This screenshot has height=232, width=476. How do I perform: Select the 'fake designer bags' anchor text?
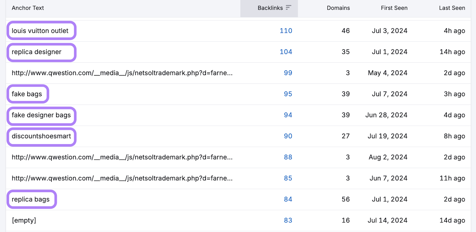pyautogui.click(x=41, y=115)
